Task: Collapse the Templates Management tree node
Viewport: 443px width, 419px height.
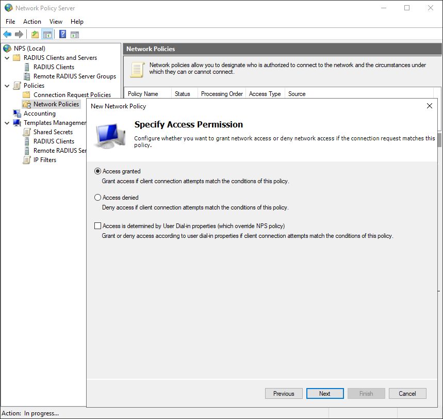Action: pyautogui.click(x=7, y=123)
